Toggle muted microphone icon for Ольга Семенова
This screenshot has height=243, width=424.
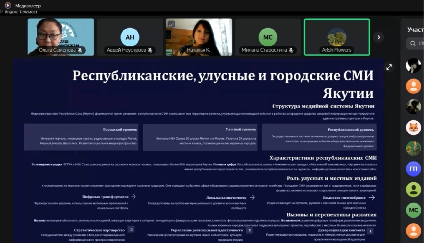(80, 50)
